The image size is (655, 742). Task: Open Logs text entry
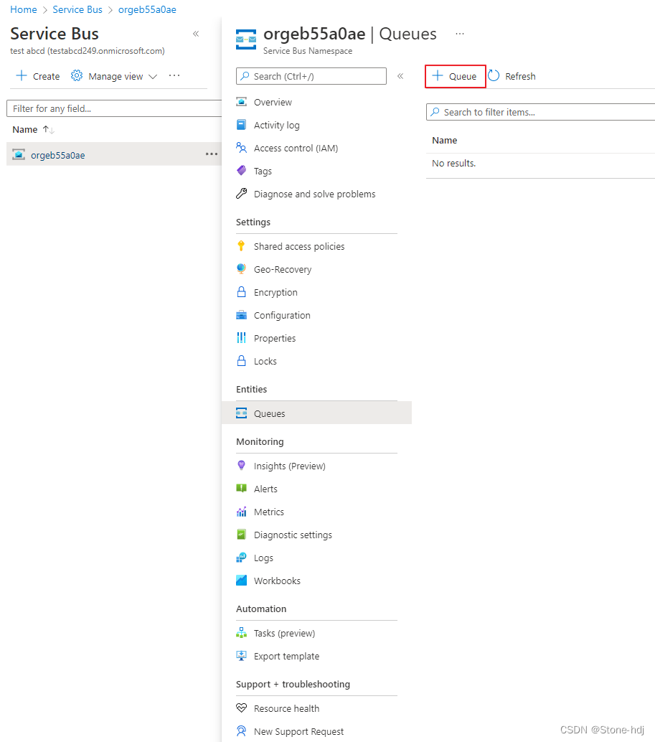(x=263, y=558)
